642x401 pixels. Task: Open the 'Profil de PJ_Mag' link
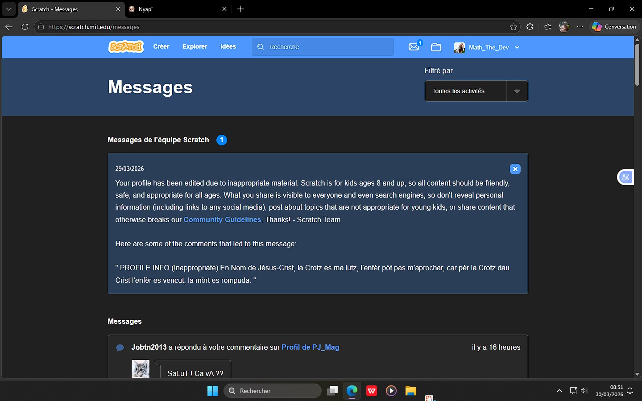pos(310,347)
